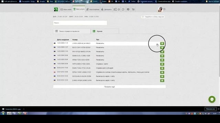Image resolution: width=220 pixels, height=123 pixels.
Task: Open the downloaded Screenshot jpg file
Action: point(12,109)
